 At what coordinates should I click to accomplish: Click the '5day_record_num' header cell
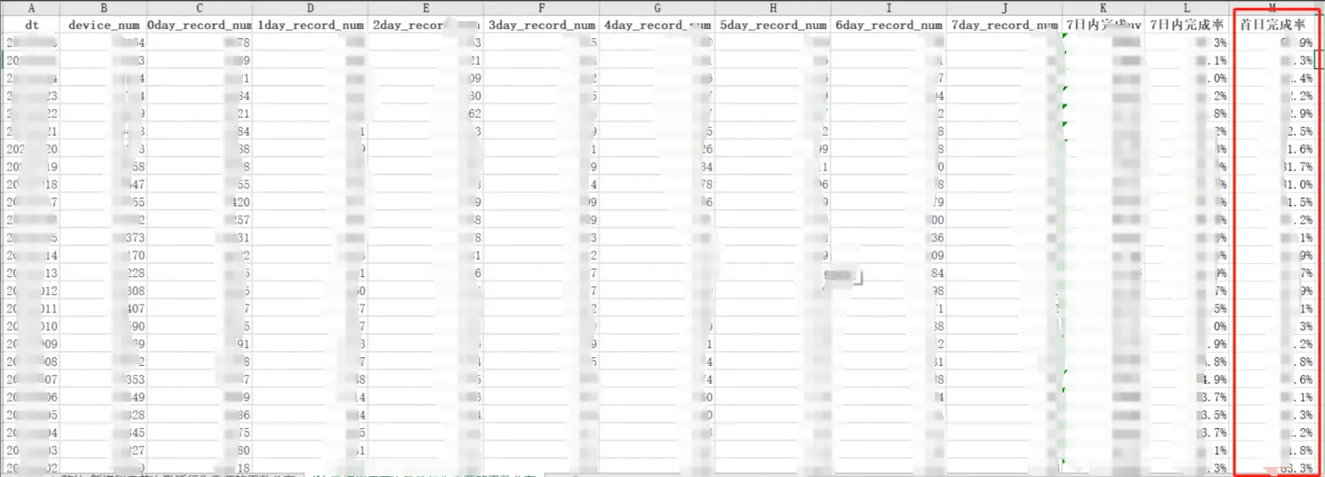tap(773, 25)
